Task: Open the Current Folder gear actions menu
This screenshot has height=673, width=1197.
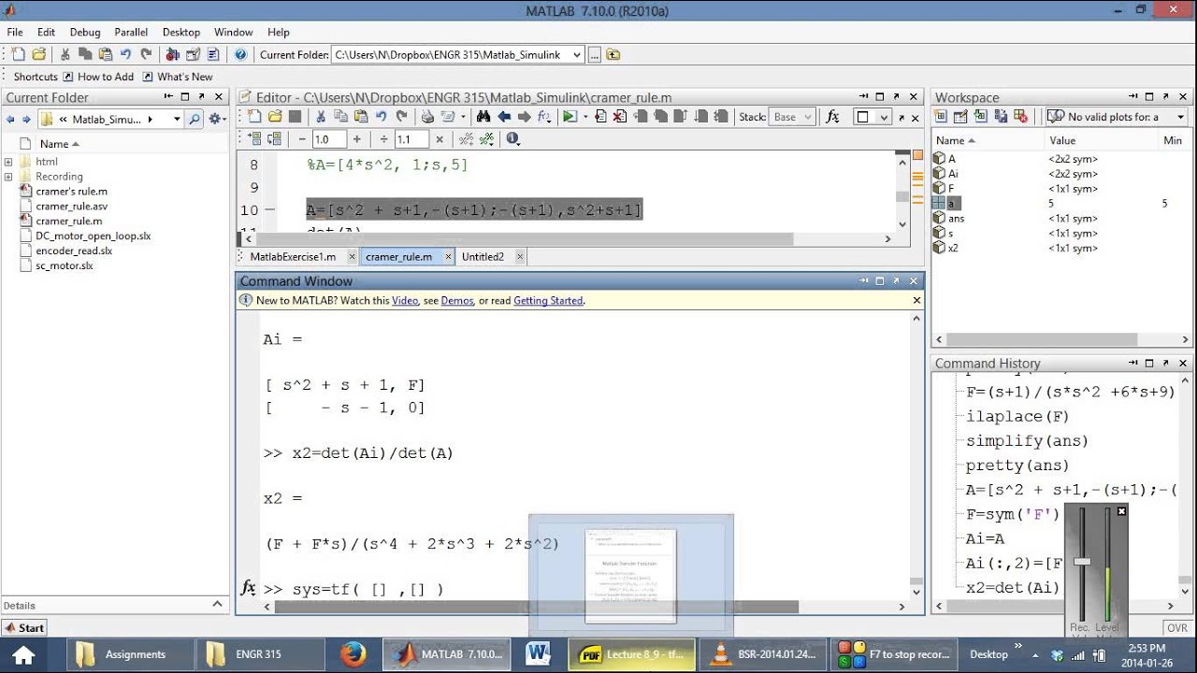Action: coord(217,119)
